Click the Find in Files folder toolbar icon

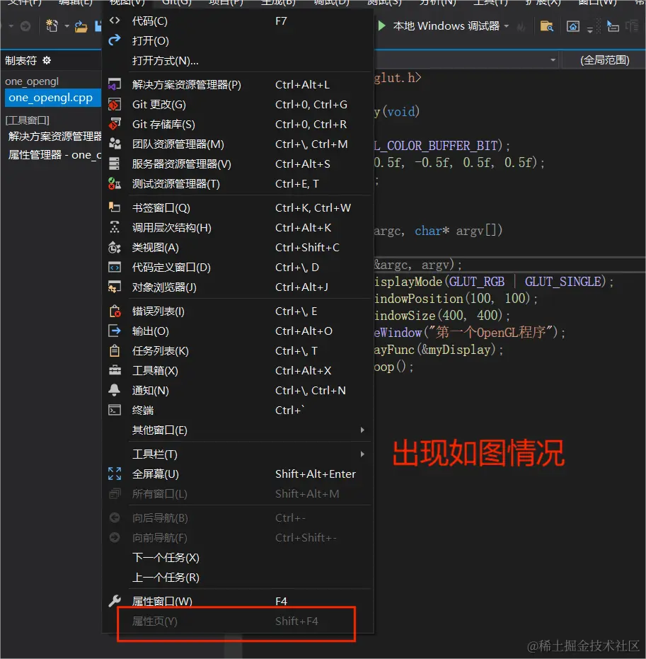coord(546,26)
